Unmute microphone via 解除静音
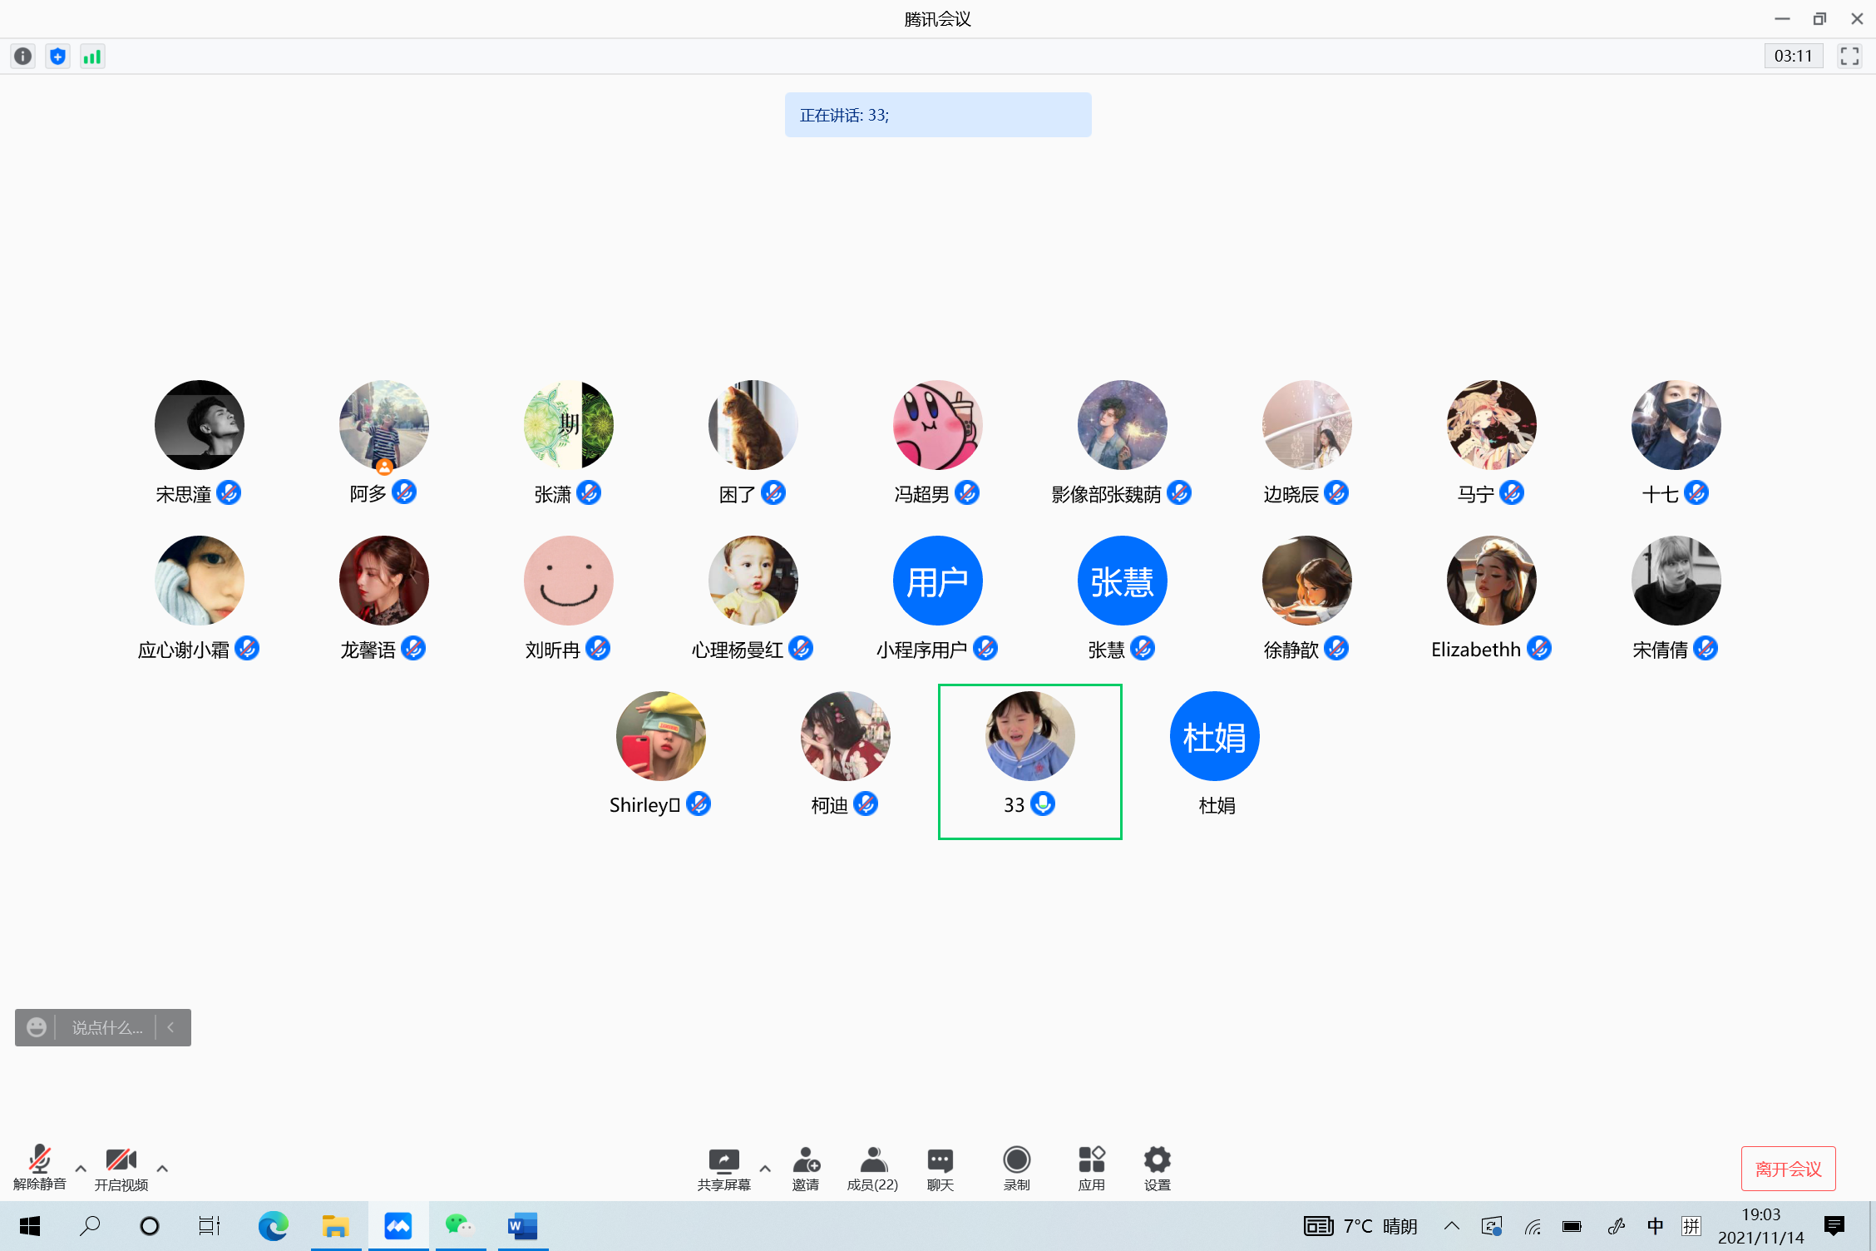 pos(39,1168)
